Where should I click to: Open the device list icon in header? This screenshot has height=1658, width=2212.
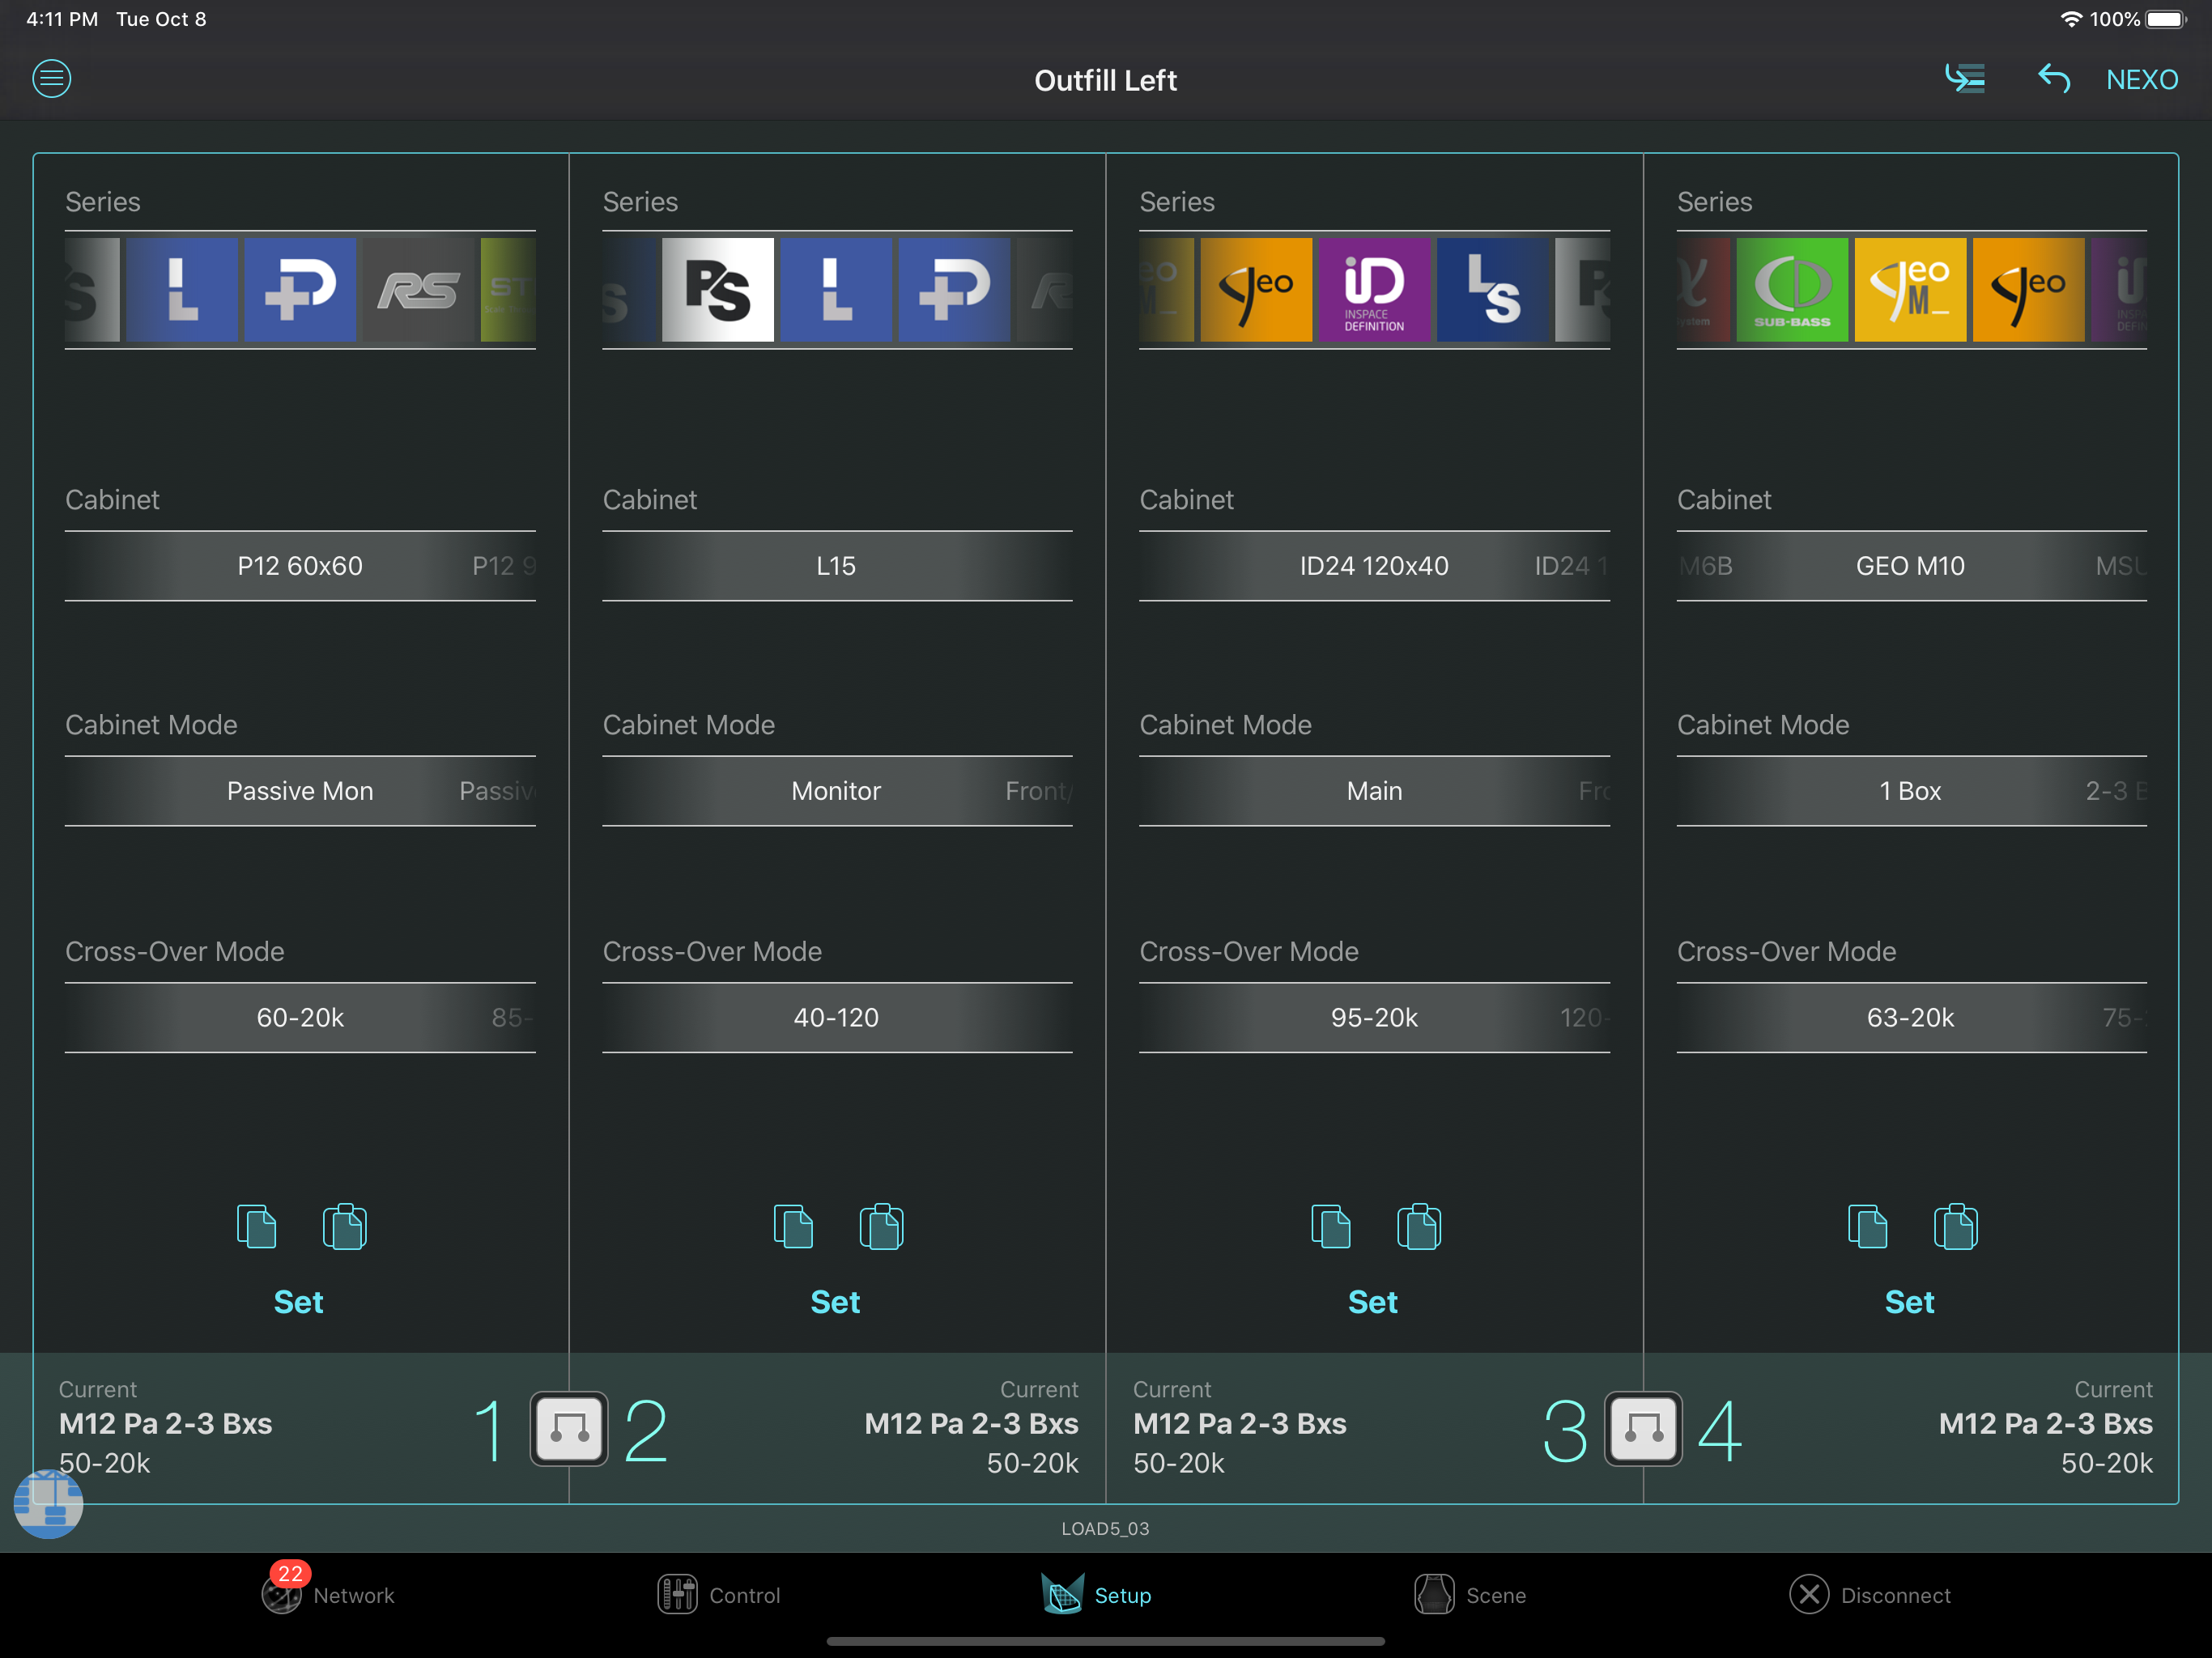click(1965, 78)
